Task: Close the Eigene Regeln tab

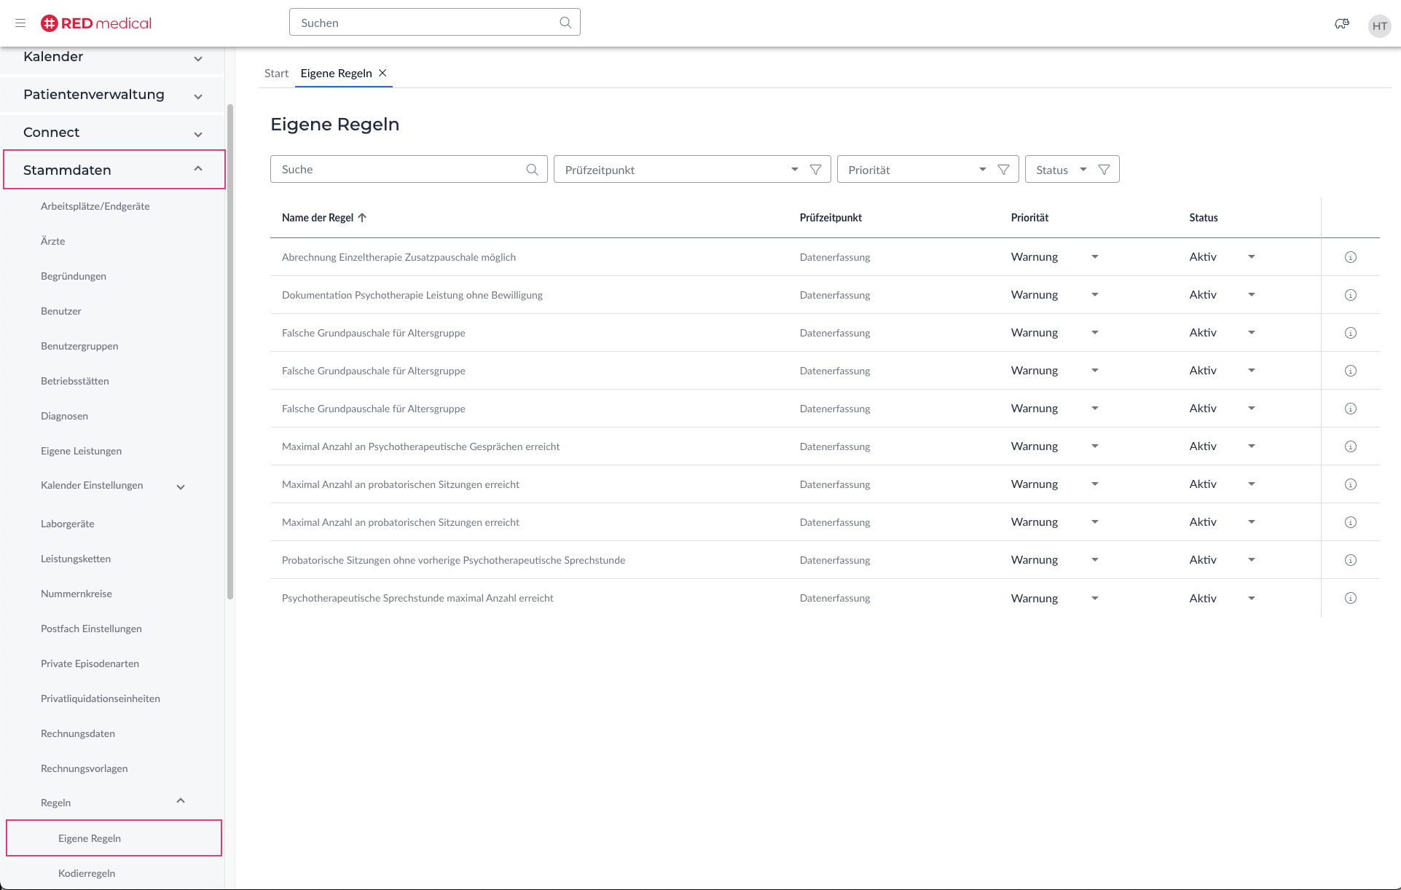Action: point(382,73)
